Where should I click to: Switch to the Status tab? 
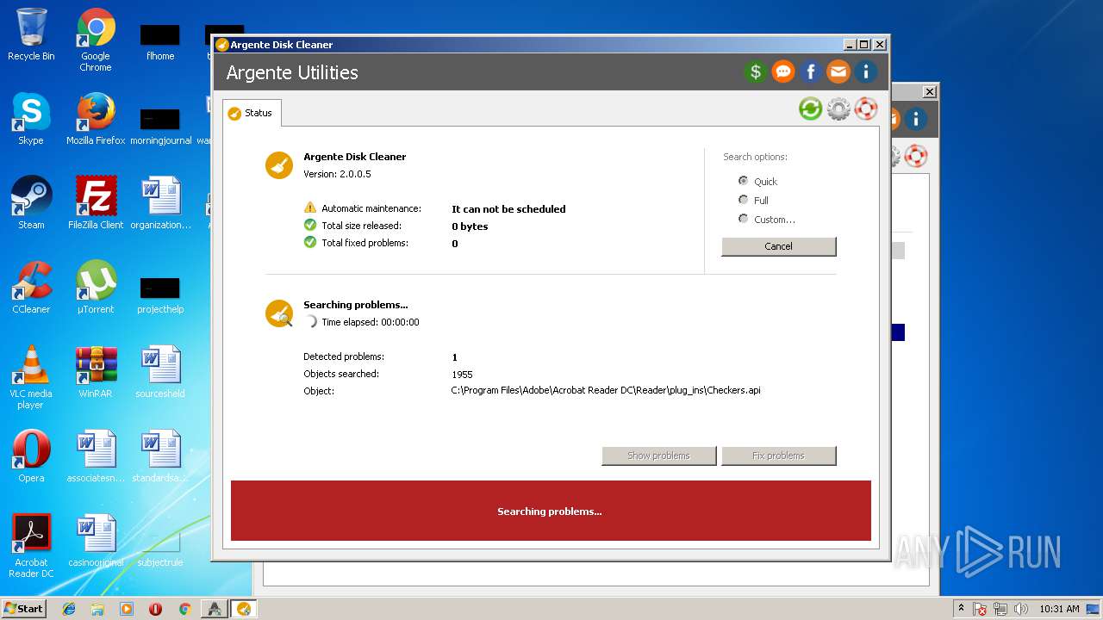click(251, 113)
